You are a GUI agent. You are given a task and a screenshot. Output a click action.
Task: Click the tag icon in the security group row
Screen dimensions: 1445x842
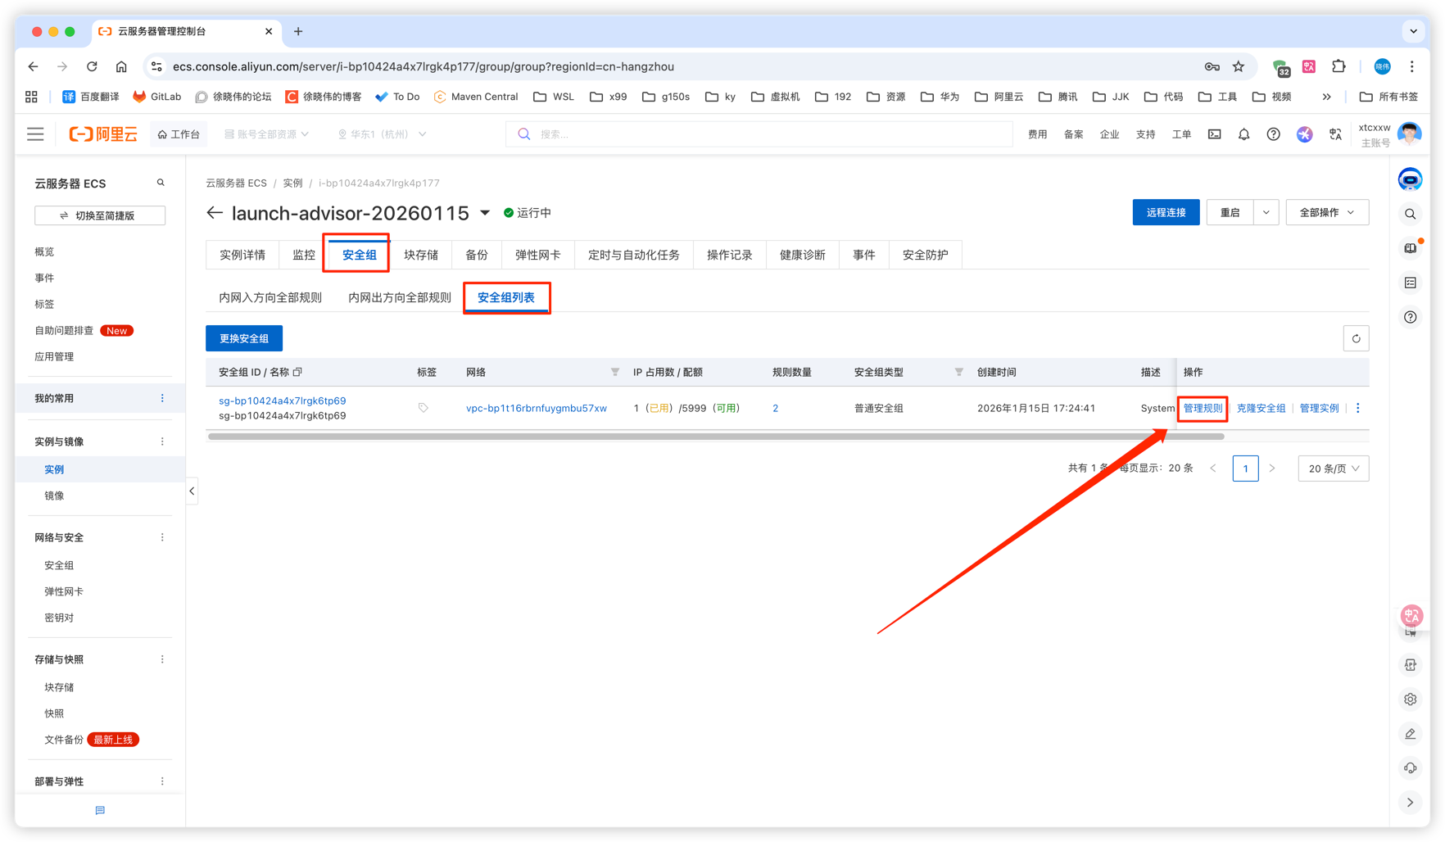click(x=424, y=408)
